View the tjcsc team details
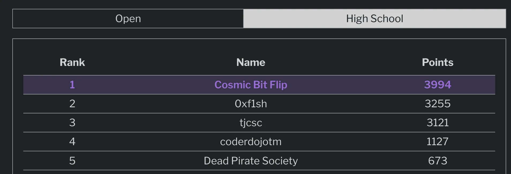The height and width of the screenshot is (174, 511). pos(251,123)
